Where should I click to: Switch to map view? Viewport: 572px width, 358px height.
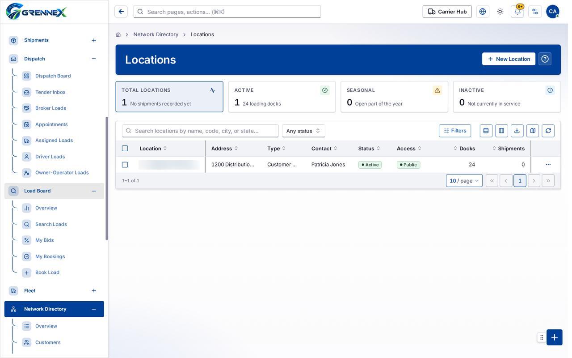(x=533, y=131)
